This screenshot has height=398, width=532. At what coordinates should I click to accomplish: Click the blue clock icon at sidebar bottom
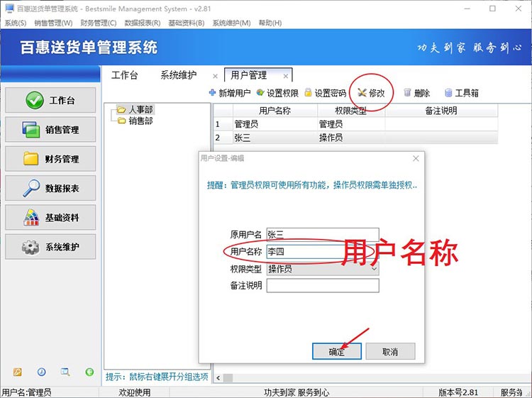[x=41, y=372]
